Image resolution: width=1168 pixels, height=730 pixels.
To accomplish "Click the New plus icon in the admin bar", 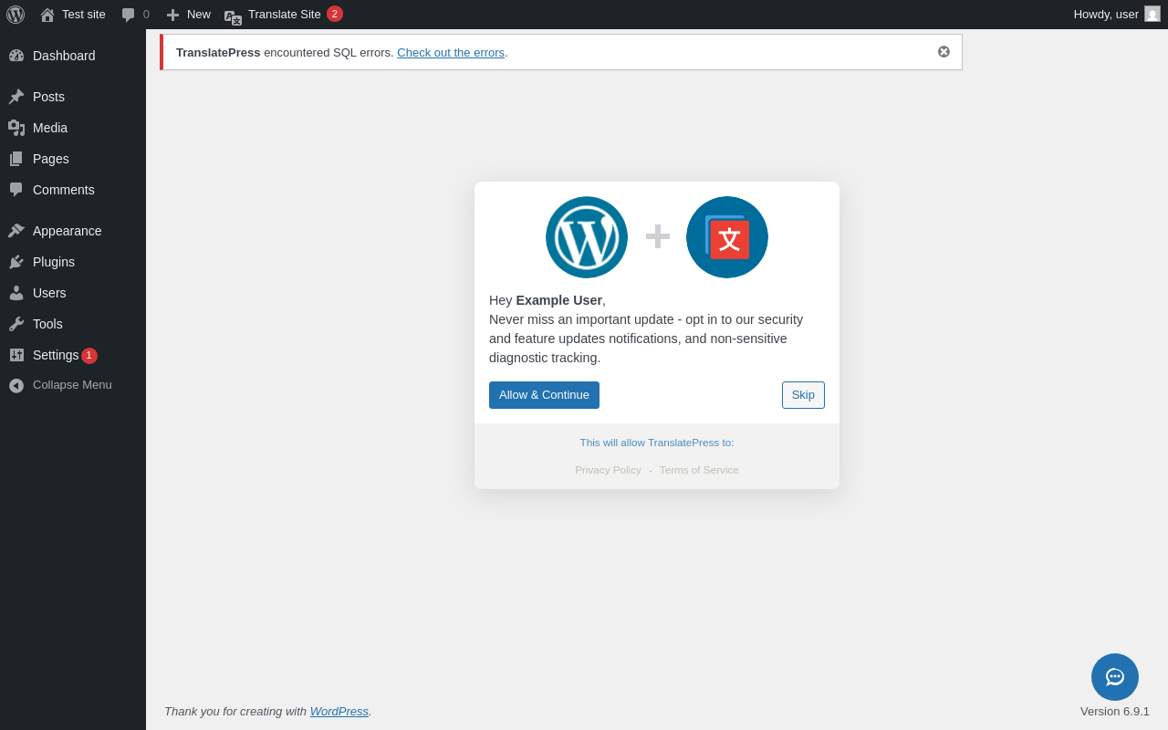I will pyautogui.click(x=172, y=15).
